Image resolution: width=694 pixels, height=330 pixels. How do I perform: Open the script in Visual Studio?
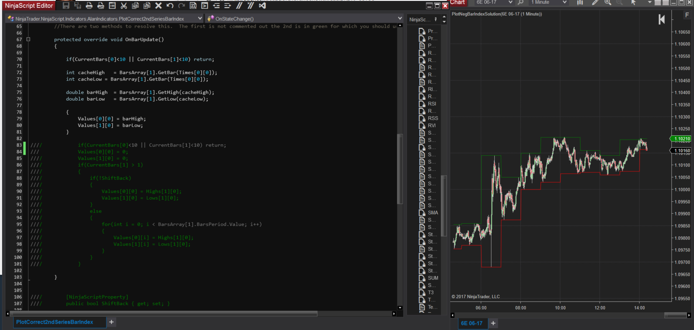[x=262, y=5]
